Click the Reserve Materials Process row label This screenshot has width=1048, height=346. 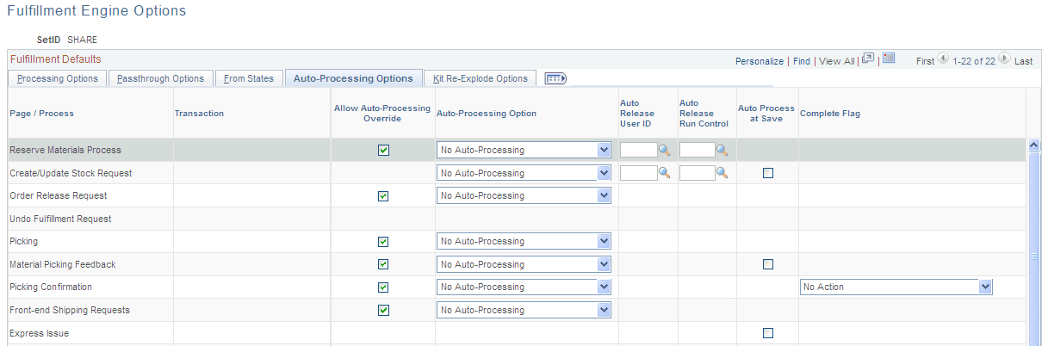65,150
